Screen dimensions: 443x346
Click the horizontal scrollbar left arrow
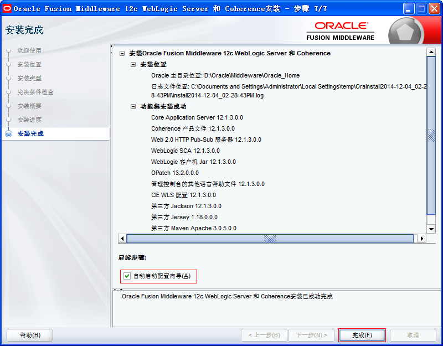[x=122, y=239]
